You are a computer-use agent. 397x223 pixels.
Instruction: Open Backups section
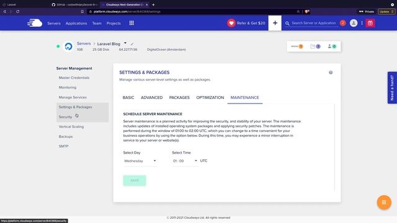(x=66, y=136)
